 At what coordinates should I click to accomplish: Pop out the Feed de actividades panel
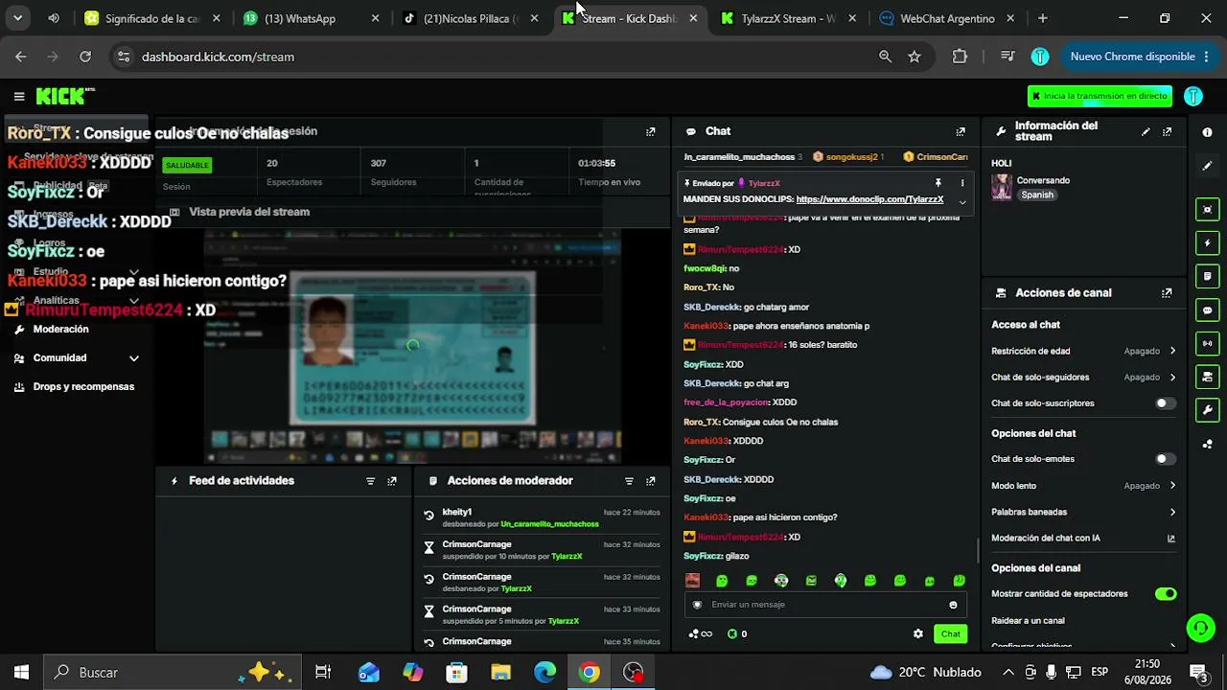tap(392, 481)
